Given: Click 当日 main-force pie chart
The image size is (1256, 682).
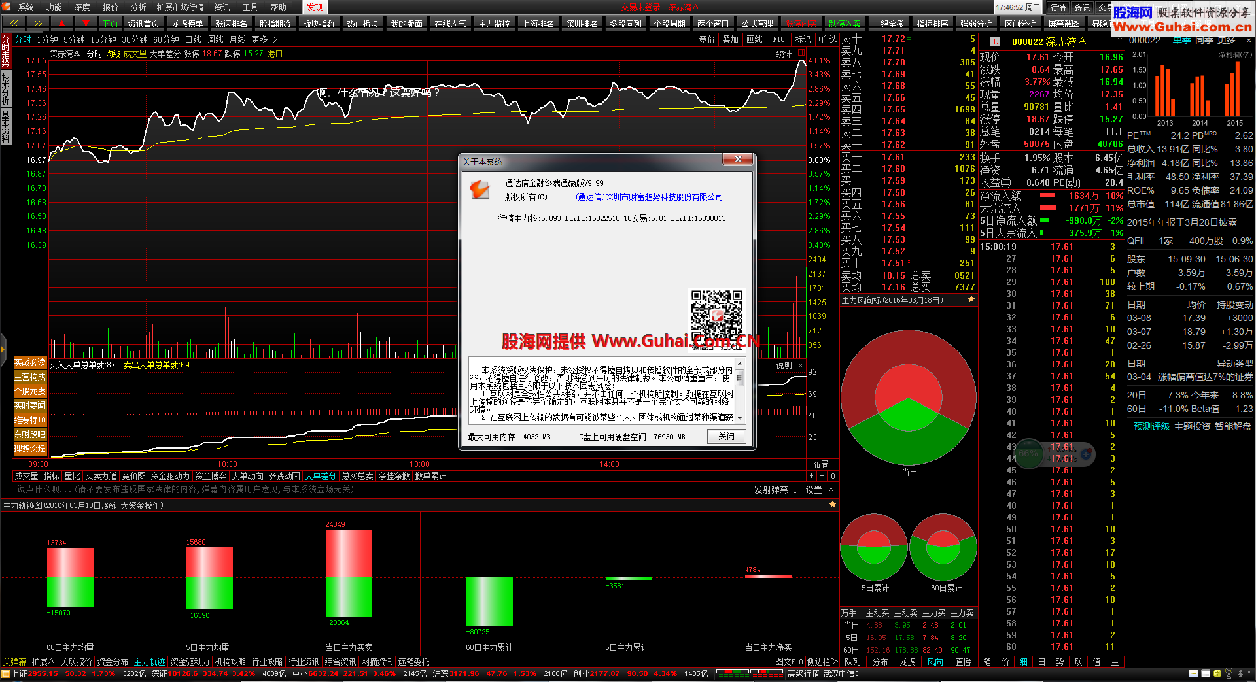Looking at the screenshot, I should pos(909,397).
